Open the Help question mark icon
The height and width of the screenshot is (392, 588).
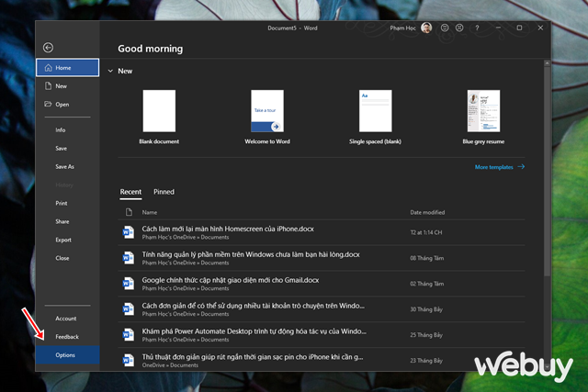475,28
